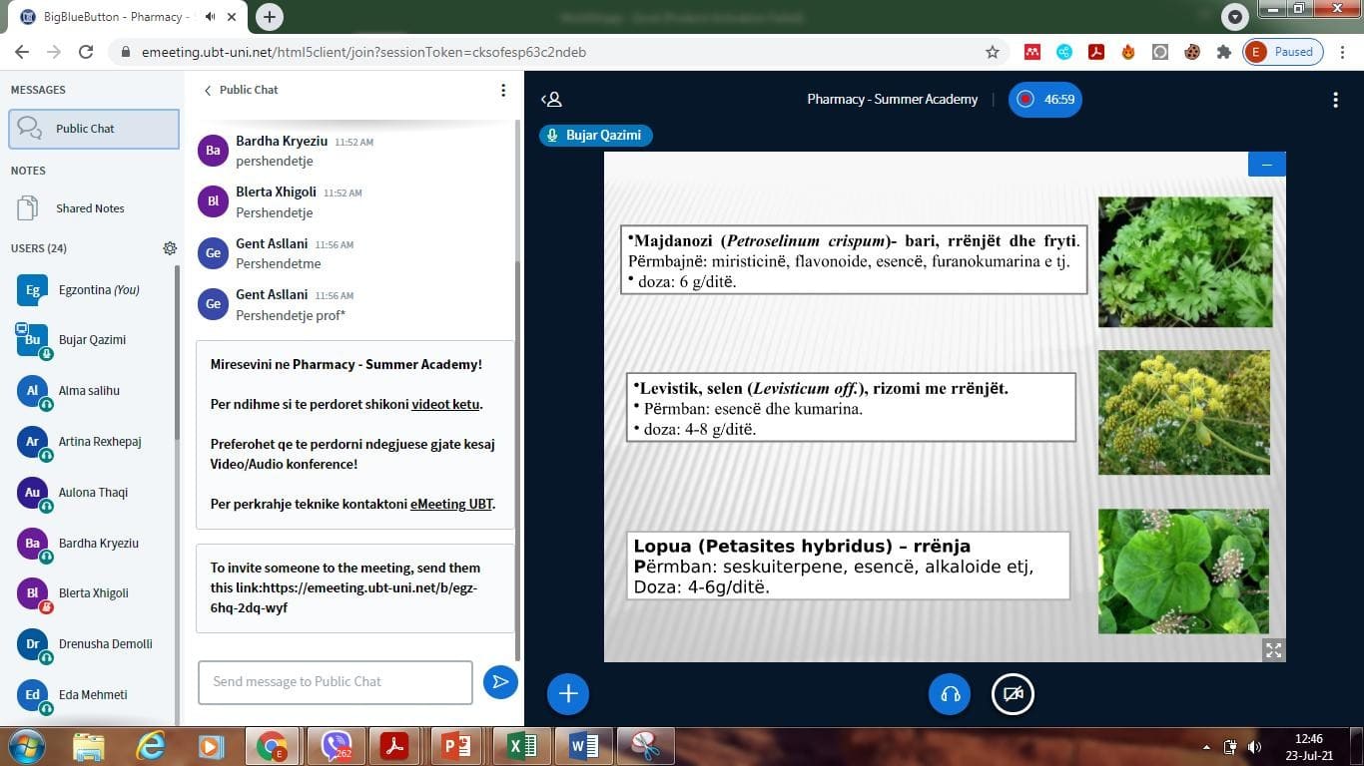Toggle the user list panel icon

click(x=551, y=100)
